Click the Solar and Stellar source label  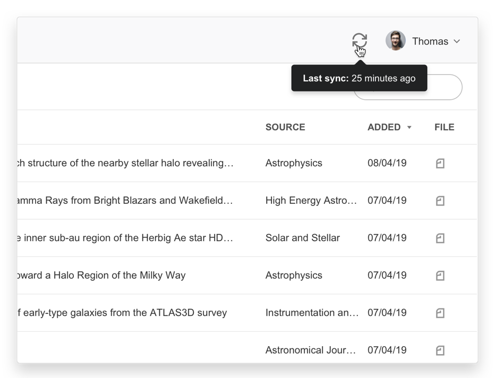click(302, 238)
